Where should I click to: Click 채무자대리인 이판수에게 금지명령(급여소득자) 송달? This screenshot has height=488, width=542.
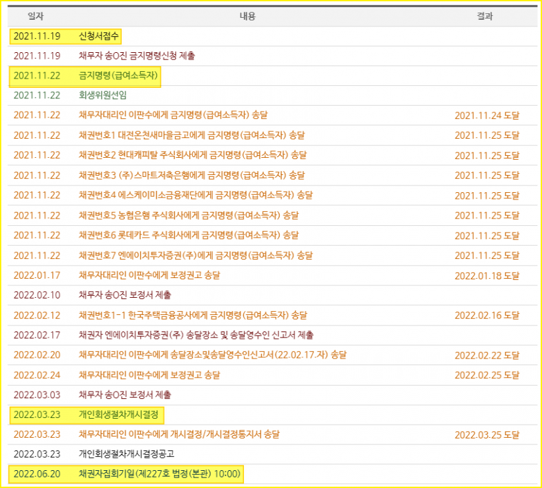pyautogui.click(x=173, y=115)
